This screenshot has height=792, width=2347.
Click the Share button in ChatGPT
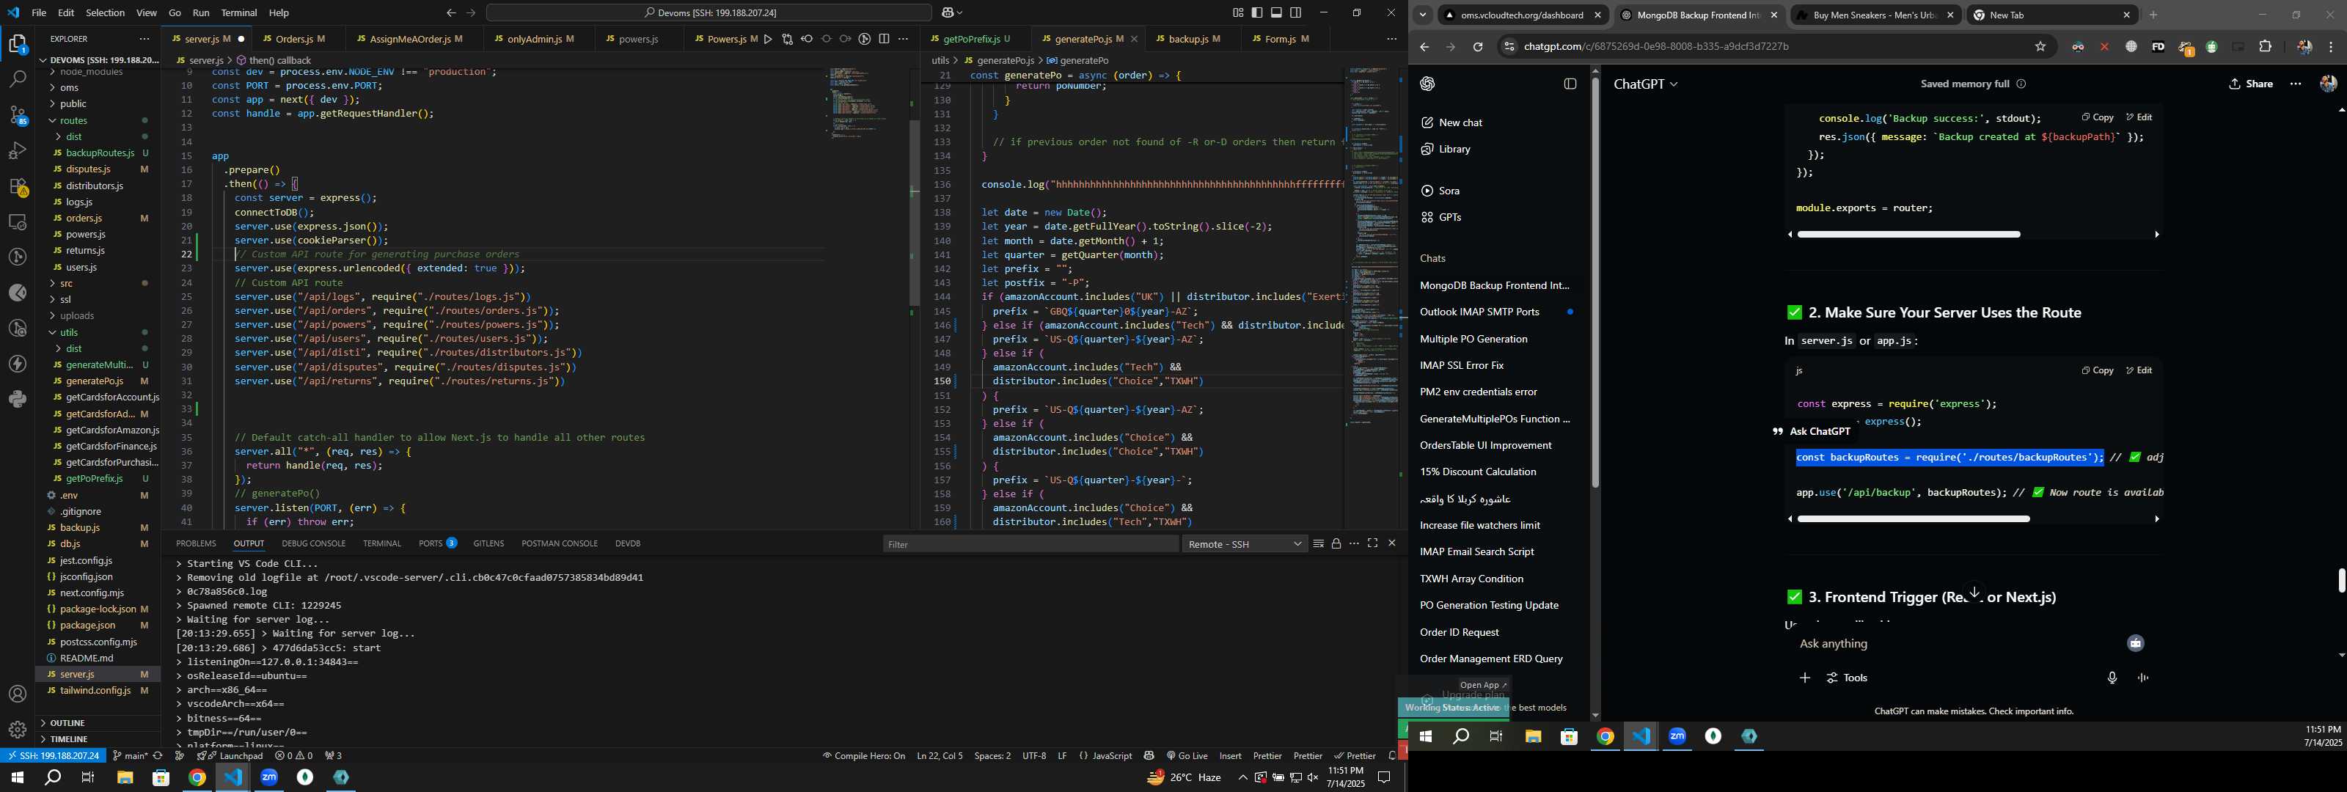point(2250,84)
